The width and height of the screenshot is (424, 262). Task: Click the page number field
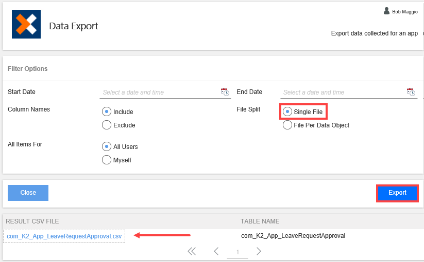(238, 252)
